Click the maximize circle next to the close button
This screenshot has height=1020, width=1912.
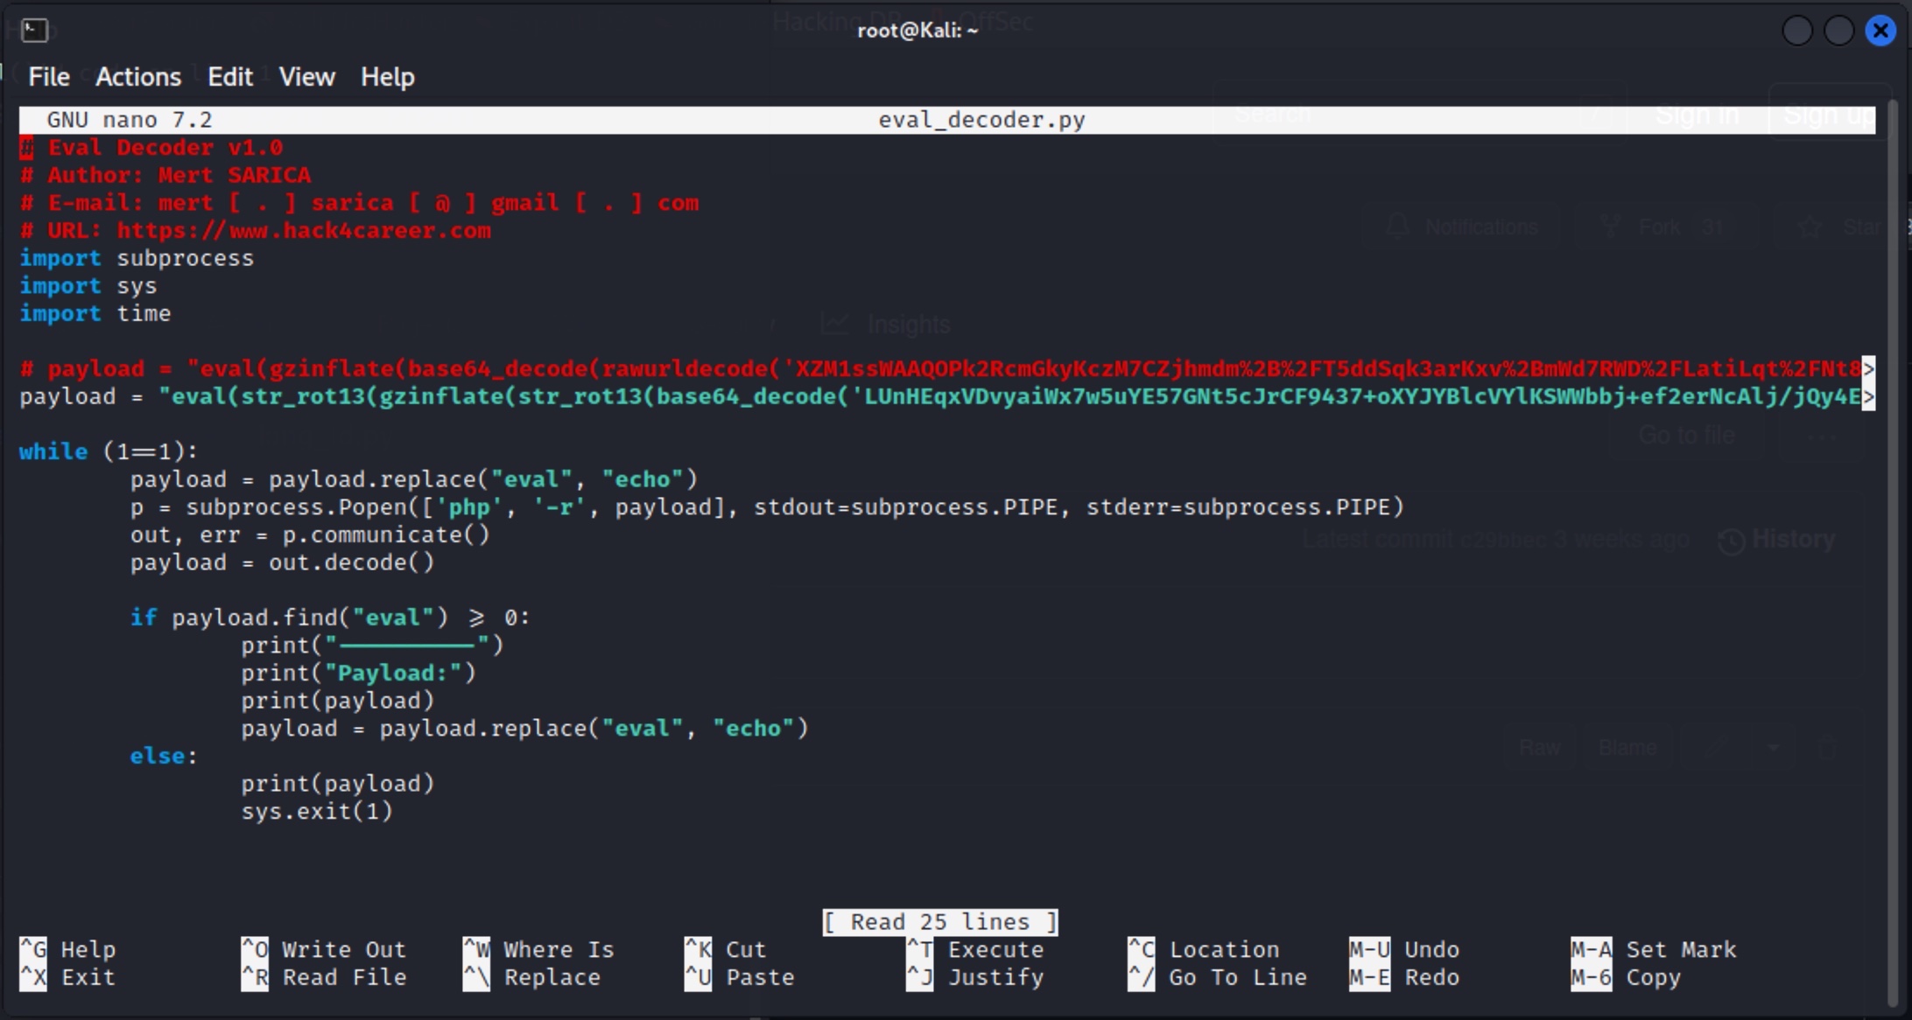pyautogui.click(x=1838, y=31)
